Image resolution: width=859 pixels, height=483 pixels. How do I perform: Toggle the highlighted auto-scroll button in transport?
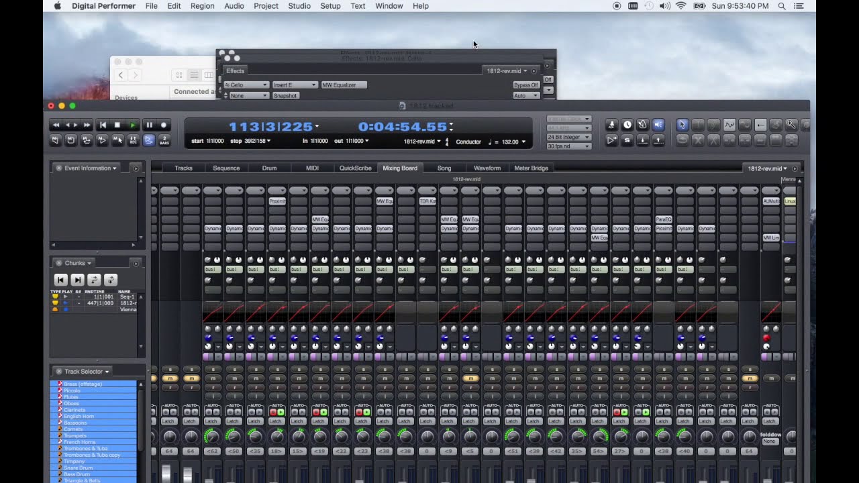coord(148,140)
